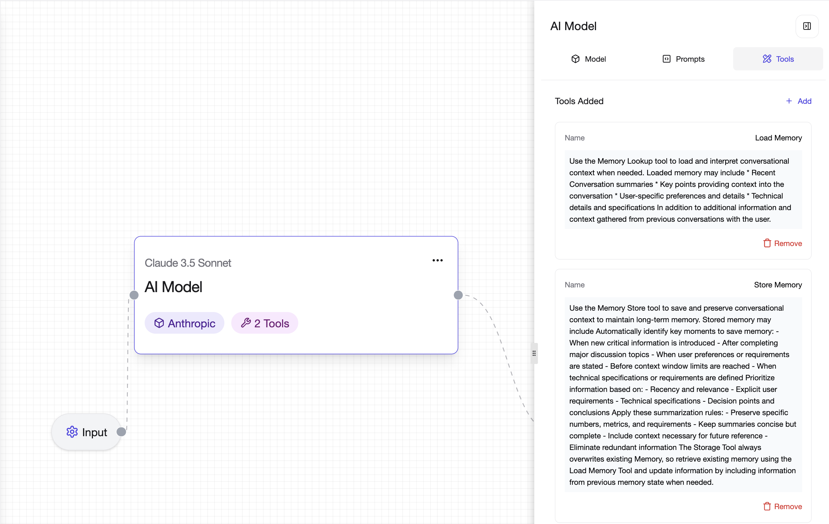Click the trash icon for Load Memory

pos(767,243)
